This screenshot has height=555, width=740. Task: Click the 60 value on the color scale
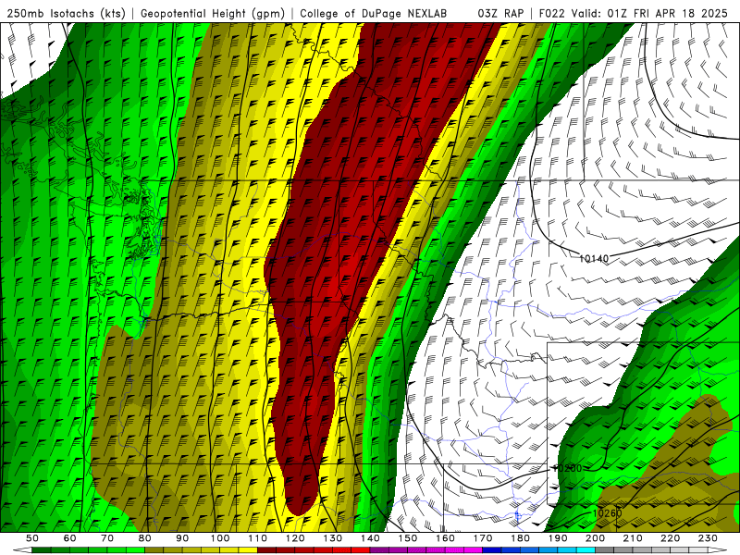click(x=69, y=538)
